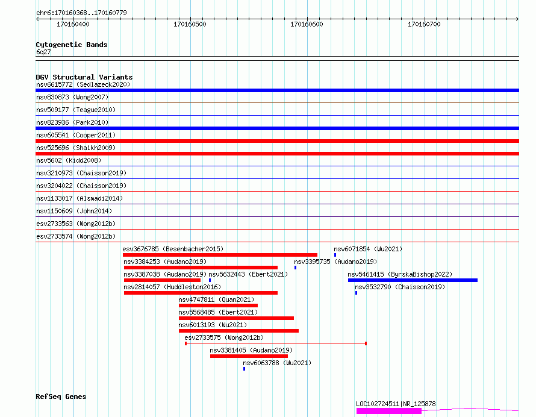Screen dimensions: 536x417
Task: Click thin red line under esv2733575
Action: (276, 343)
